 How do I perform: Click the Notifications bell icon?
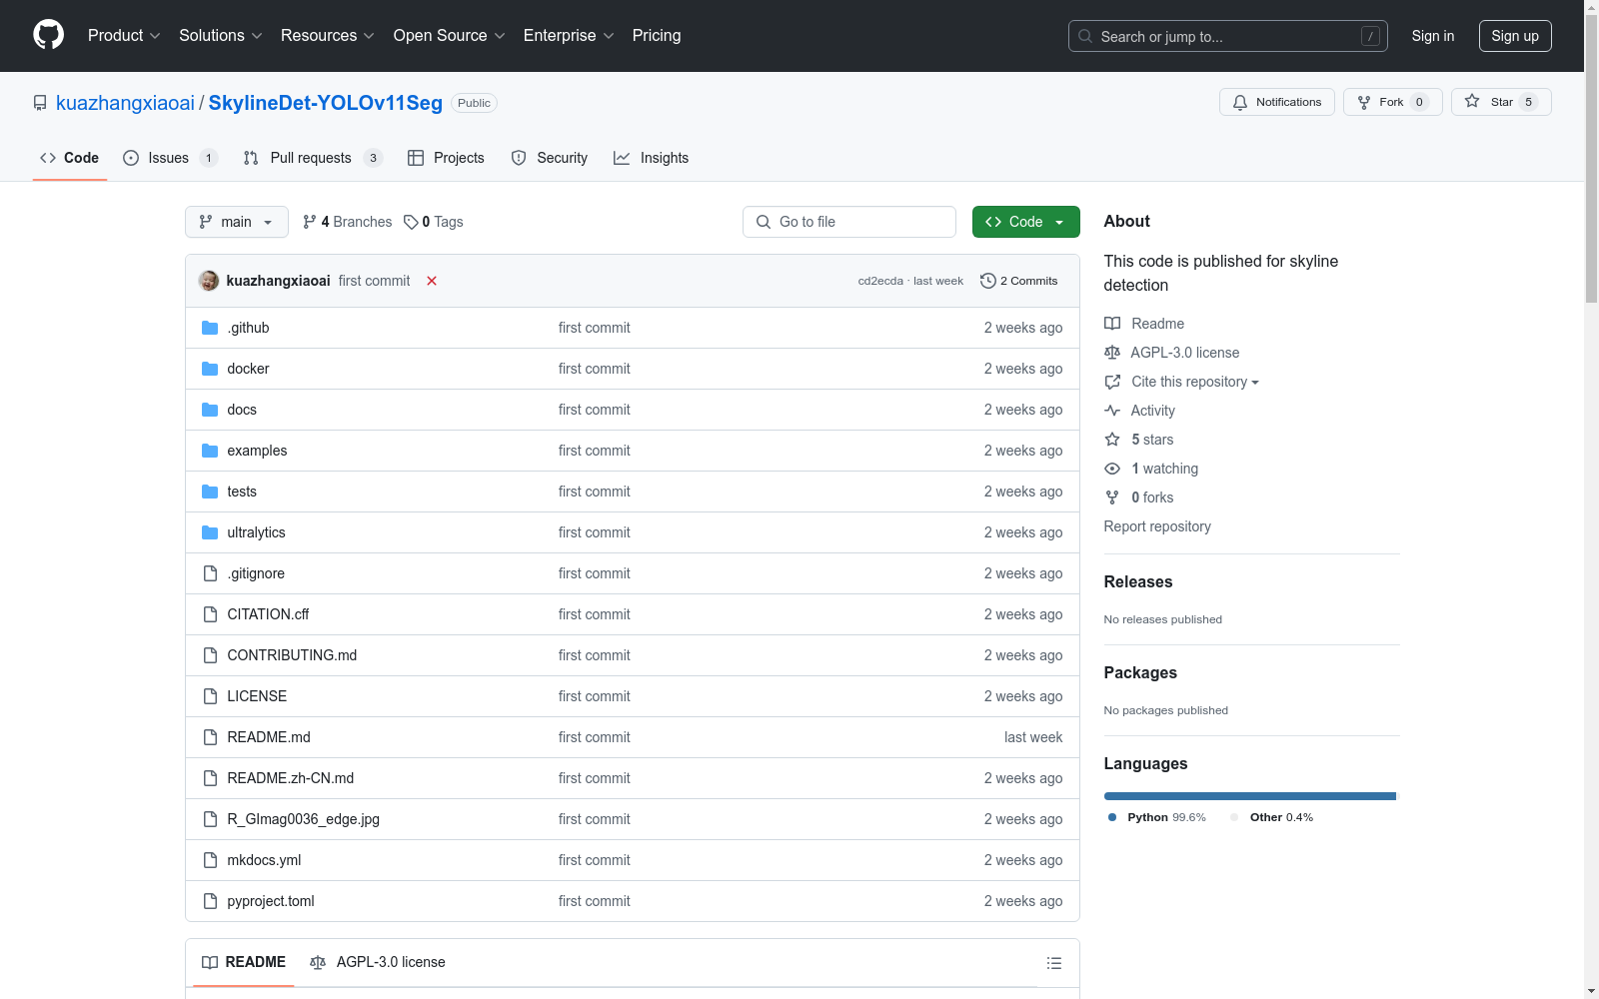1240,102
